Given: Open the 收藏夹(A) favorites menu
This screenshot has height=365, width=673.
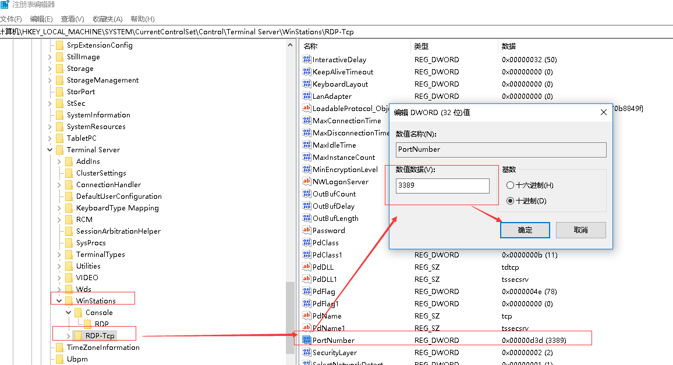Looking at the screenshot, I should coord(107,19).
